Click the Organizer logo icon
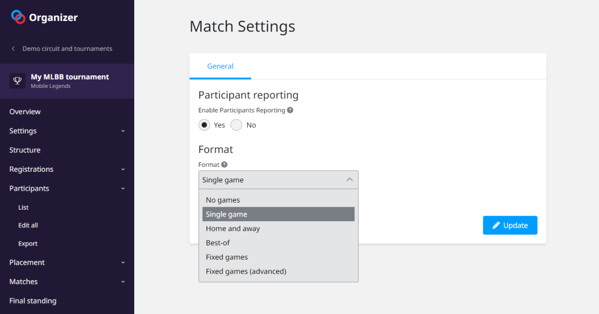This screenshot has height=314, width=599. [18, 17]
